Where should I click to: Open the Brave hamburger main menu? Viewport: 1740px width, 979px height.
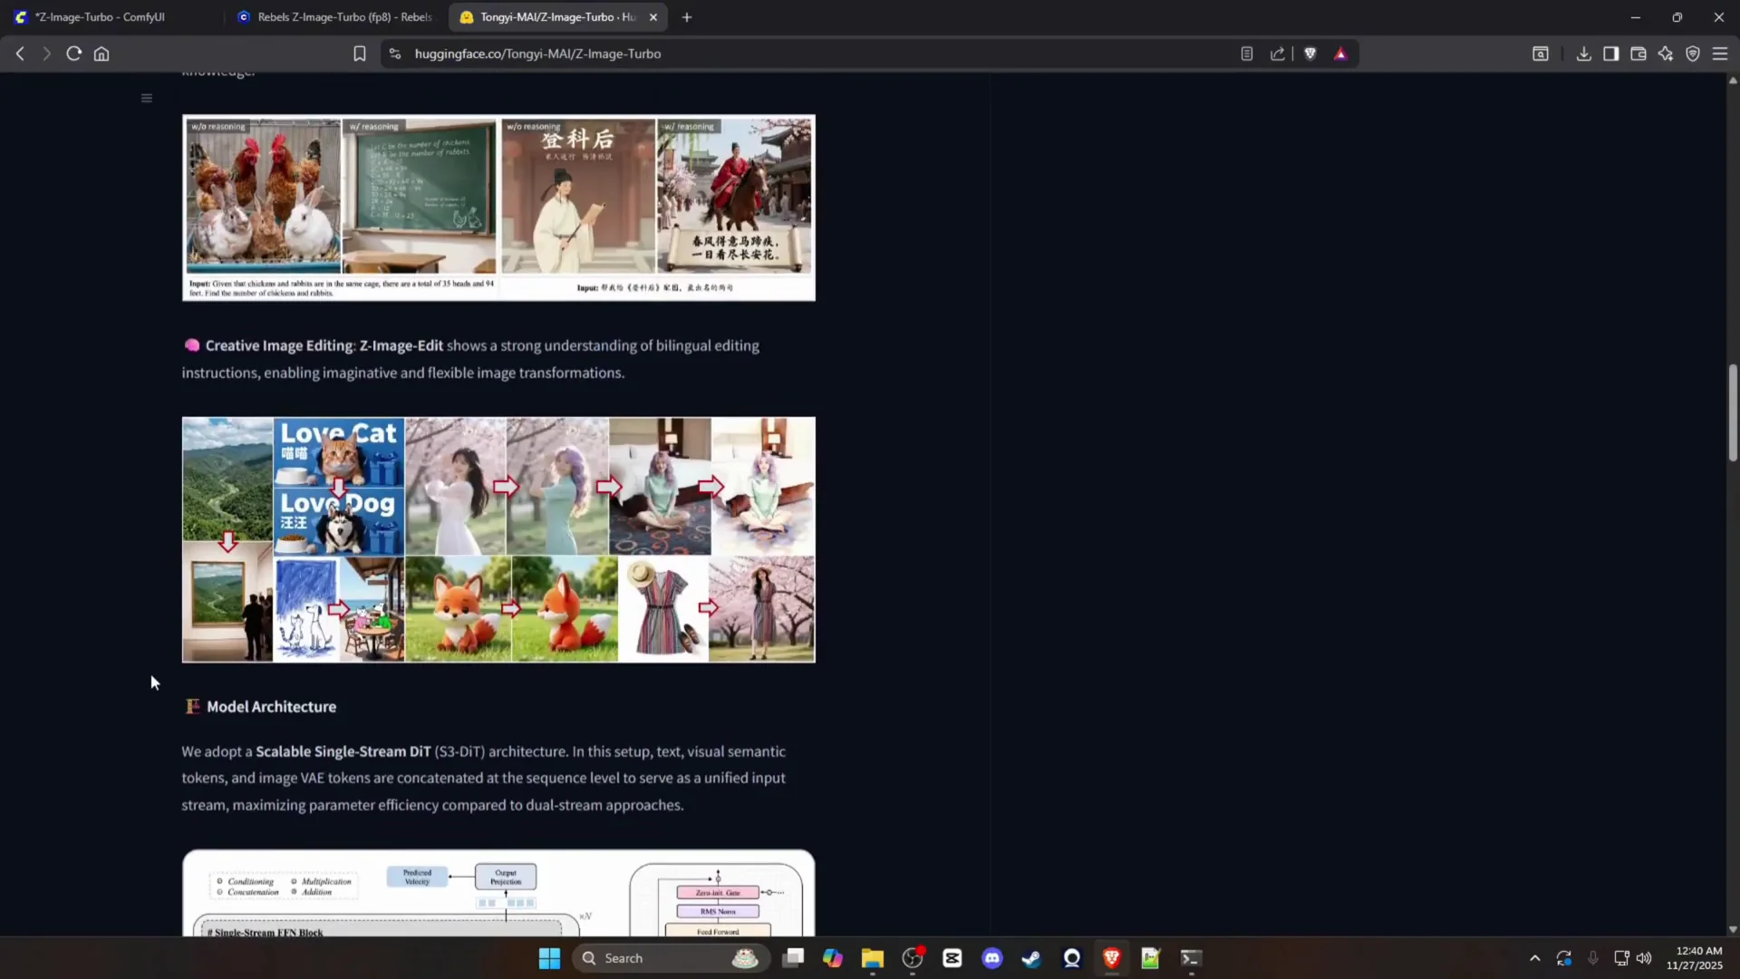pyautogui.click(x=1719, y=53)
